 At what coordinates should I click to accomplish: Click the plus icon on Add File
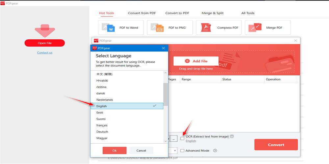click(x=187, y=61)
